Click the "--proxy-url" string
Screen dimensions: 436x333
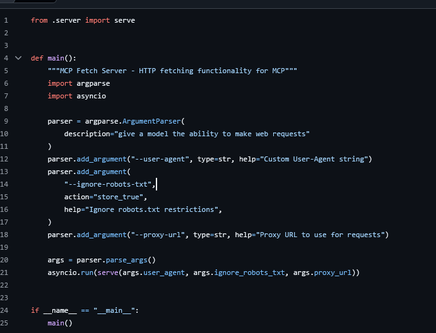158,235
